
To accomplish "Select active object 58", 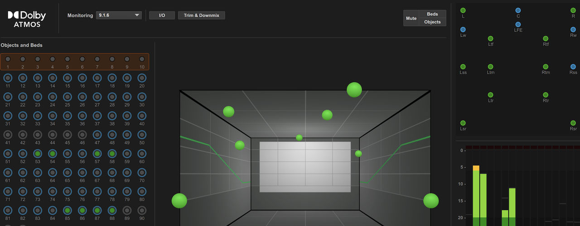I will (112, 154).
